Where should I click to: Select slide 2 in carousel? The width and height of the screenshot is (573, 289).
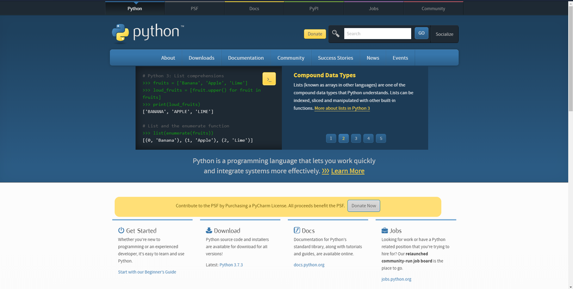(343, 138)
